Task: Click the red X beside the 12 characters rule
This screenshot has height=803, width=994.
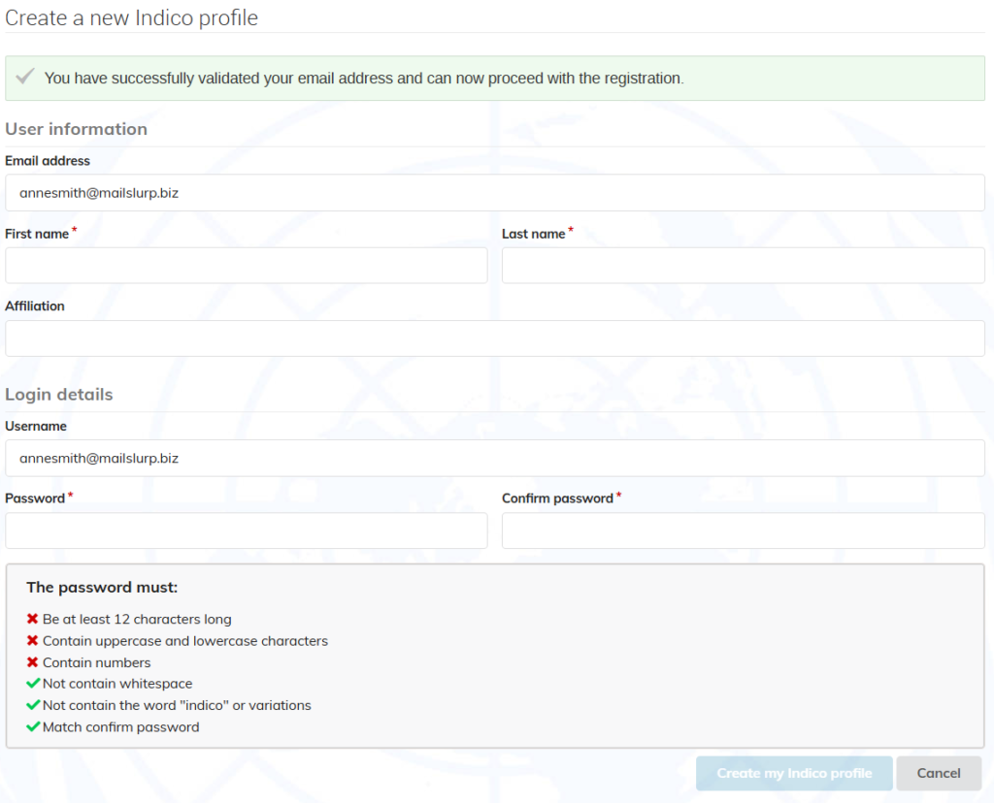Action: tap(32, 619)
